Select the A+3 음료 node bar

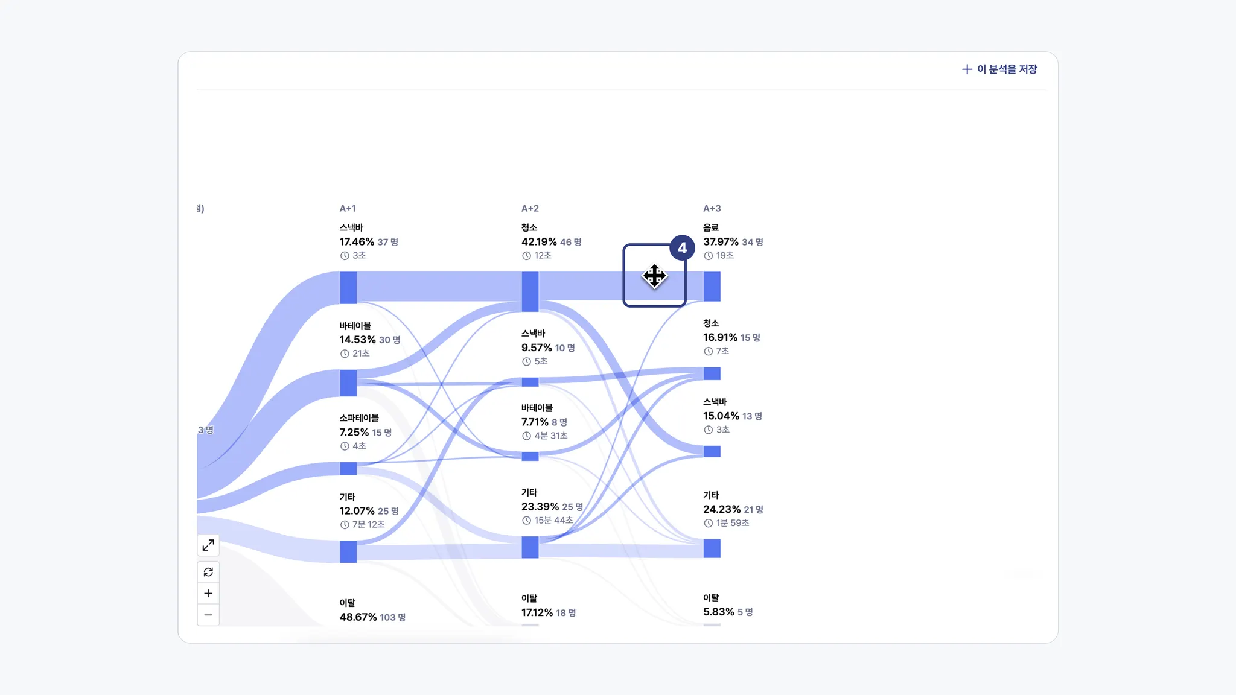(712, 286)
